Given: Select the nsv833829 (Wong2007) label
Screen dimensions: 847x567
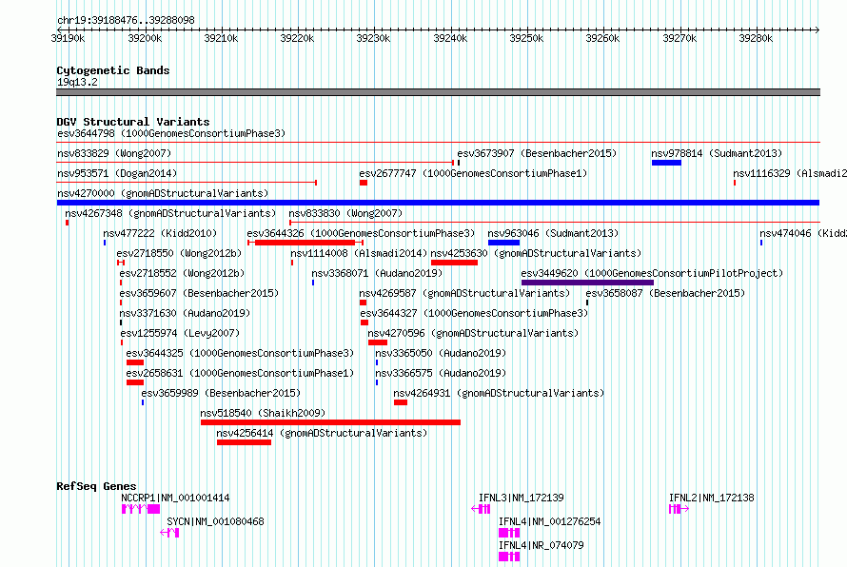Looking at the screenshot, I should coord(114,153).
